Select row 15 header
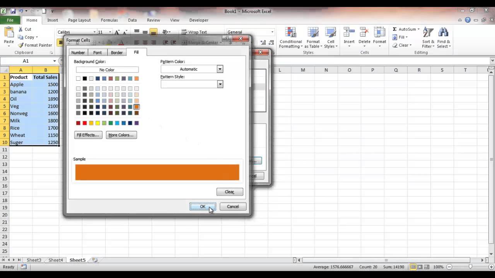This screenshot has height=278, width=495. (5, 179)
